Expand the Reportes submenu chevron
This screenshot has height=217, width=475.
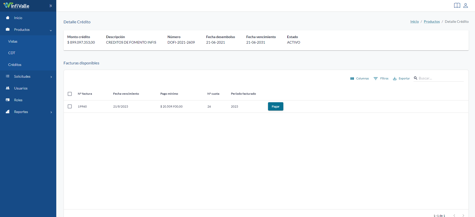pyautogui.click(x=51, y=112)
